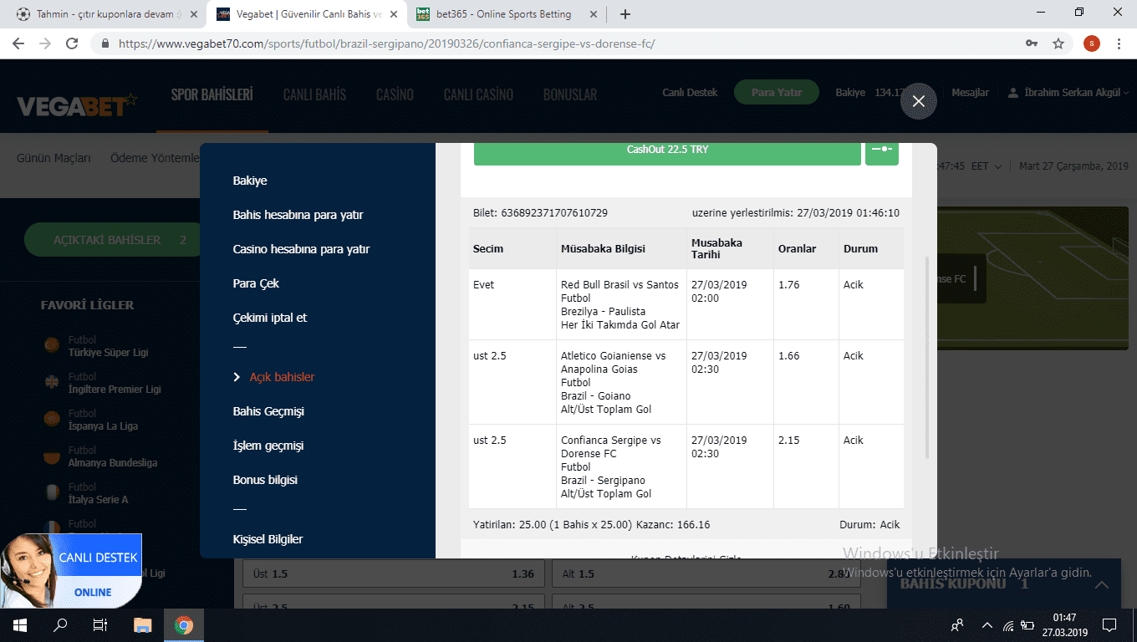The height and width of the screenshot is (642, 1137).
Task: Open CANLI BAHİS menu
Action: click(x=314, y=94)
